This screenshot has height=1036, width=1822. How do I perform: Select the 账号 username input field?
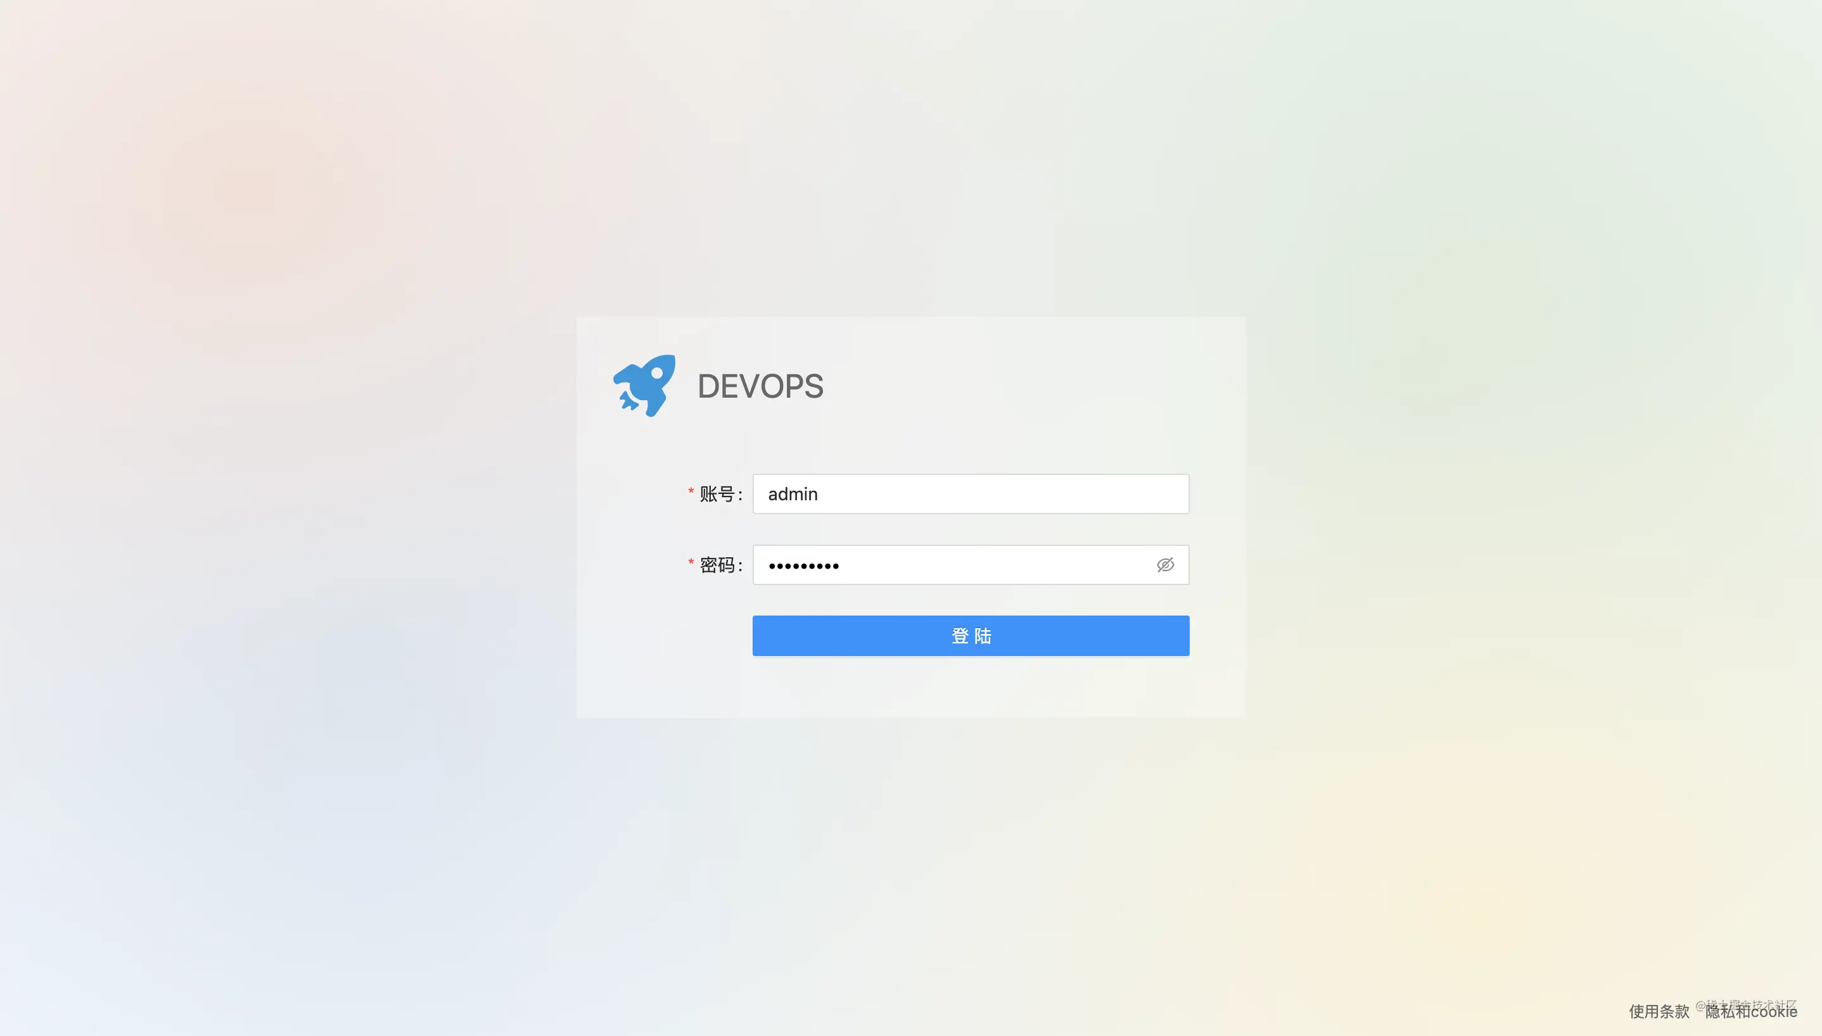971,493
